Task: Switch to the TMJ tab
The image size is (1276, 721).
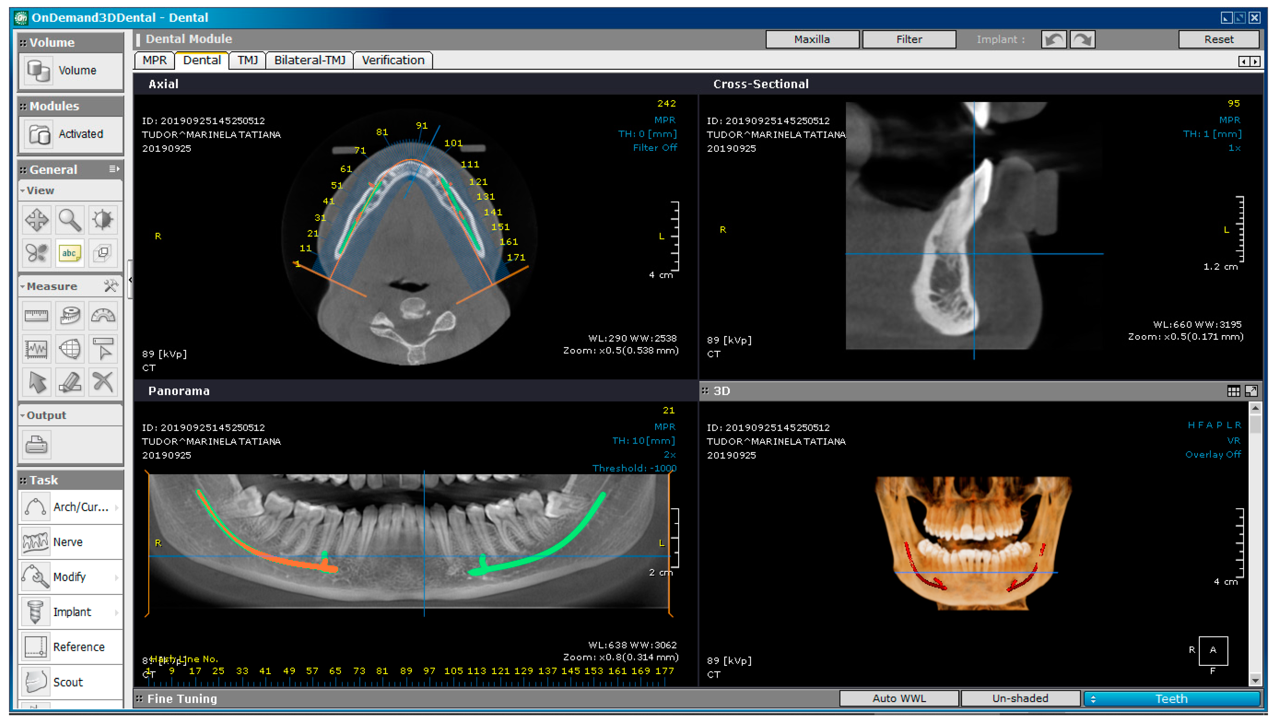Action: pyautogui.click(x=248, y=60)
